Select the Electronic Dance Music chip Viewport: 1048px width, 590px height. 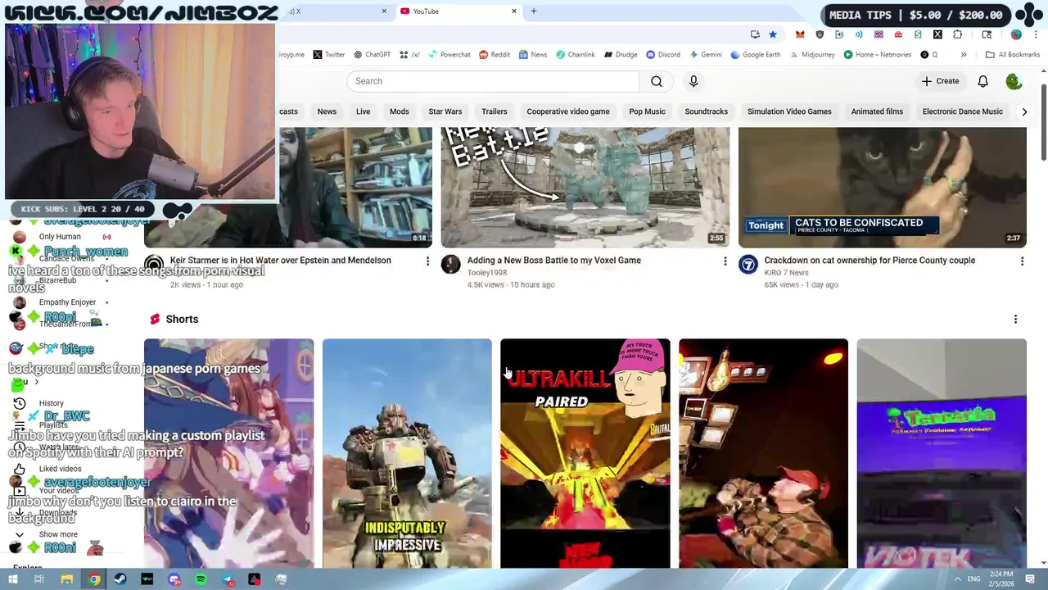click(962, 111)
